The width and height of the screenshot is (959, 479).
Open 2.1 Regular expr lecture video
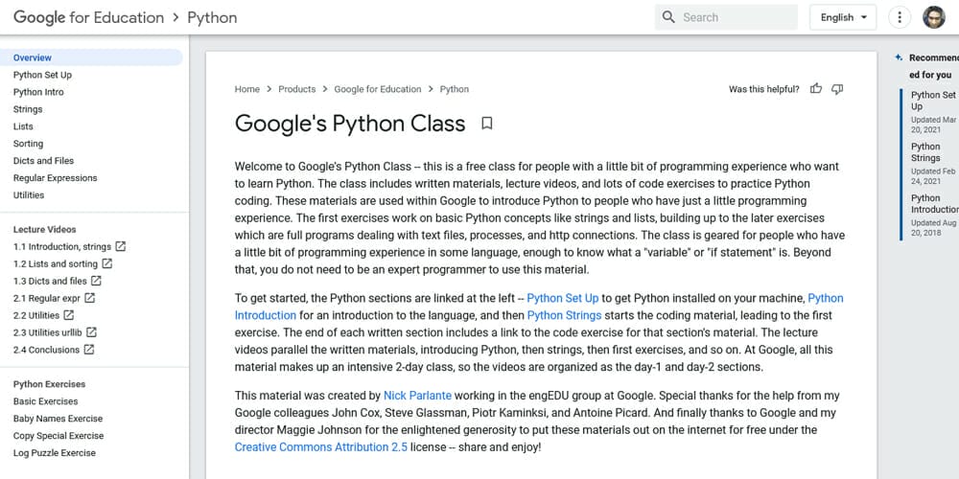[x=46, y=298]
